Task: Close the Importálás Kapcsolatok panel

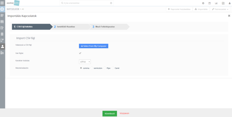Action: 229,16
